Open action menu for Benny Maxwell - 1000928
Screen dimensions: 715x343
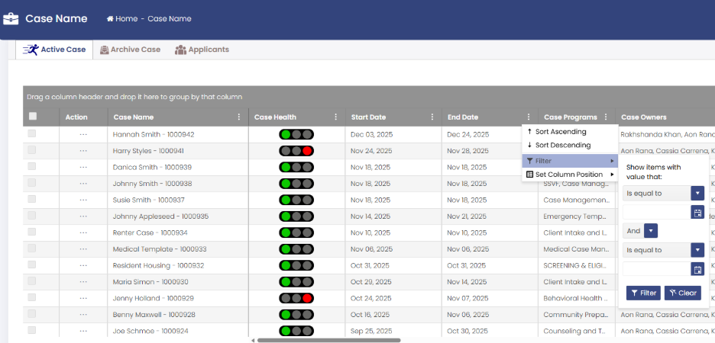tap(83, 314)
